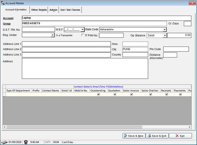197x145 pixels.
Task: Tick the IT PAN No. checkbox
Action: pos(83,35)
